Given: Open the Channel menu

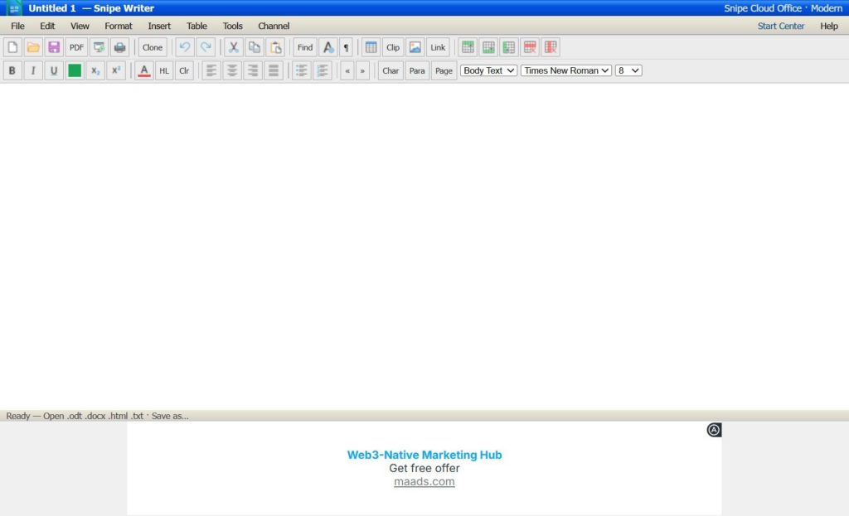Looking at the screenshot, I should click(274, 26).
